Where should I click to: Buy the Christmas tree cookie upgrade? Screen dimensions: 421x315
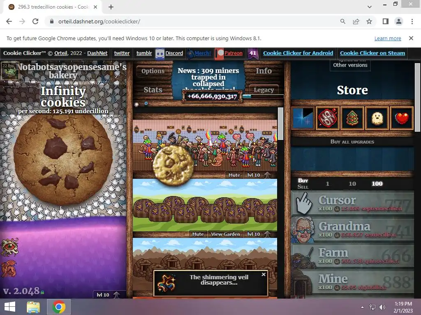[352, 118]
